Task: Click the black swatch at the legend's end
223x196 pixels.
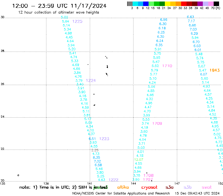Action: 216,4
